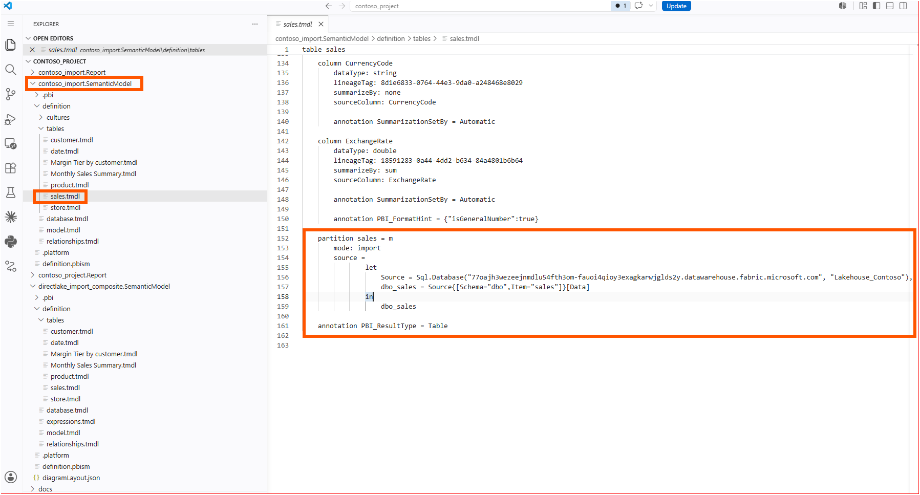Image resolution: width=920 pixels, height=495 pixels.
Task: Go back using the navigation arrow
Action: [329, 6]
